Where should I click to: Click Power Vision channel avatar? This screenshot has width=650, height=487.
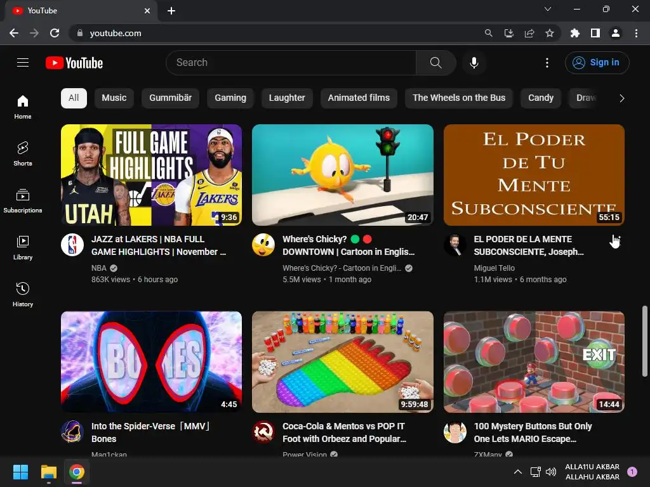tap(263, 431)
